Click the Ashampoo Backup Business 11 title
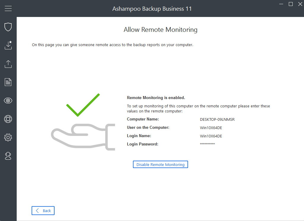Viewport: 304px width, 221px height. click(x=152, y=9)
